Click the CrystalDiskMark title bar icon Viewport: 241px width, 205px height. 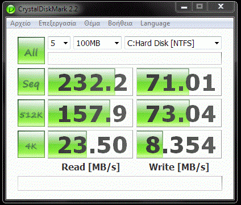tap(11, 9)
